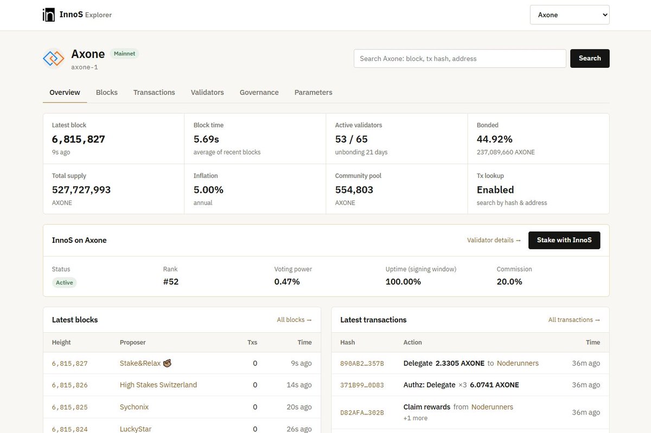The width and height of the screenshot is (651, 433).
Task: Click the Active status badge
Action: coord(65,282)
